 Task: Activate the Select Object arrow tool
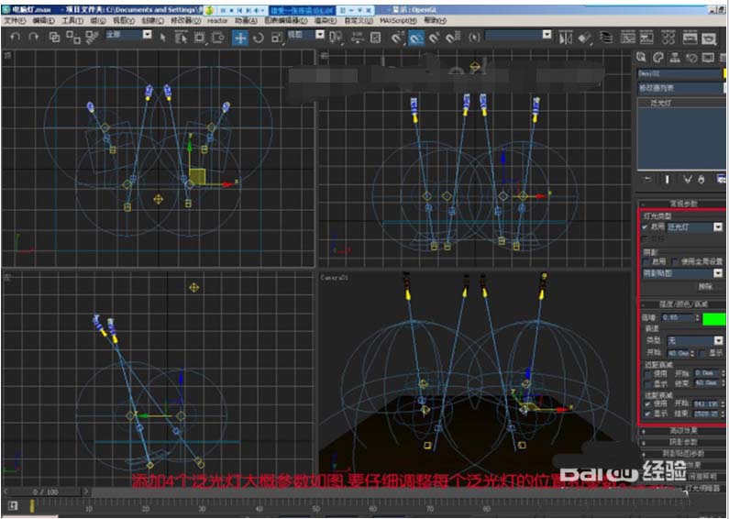pos(162,38)
